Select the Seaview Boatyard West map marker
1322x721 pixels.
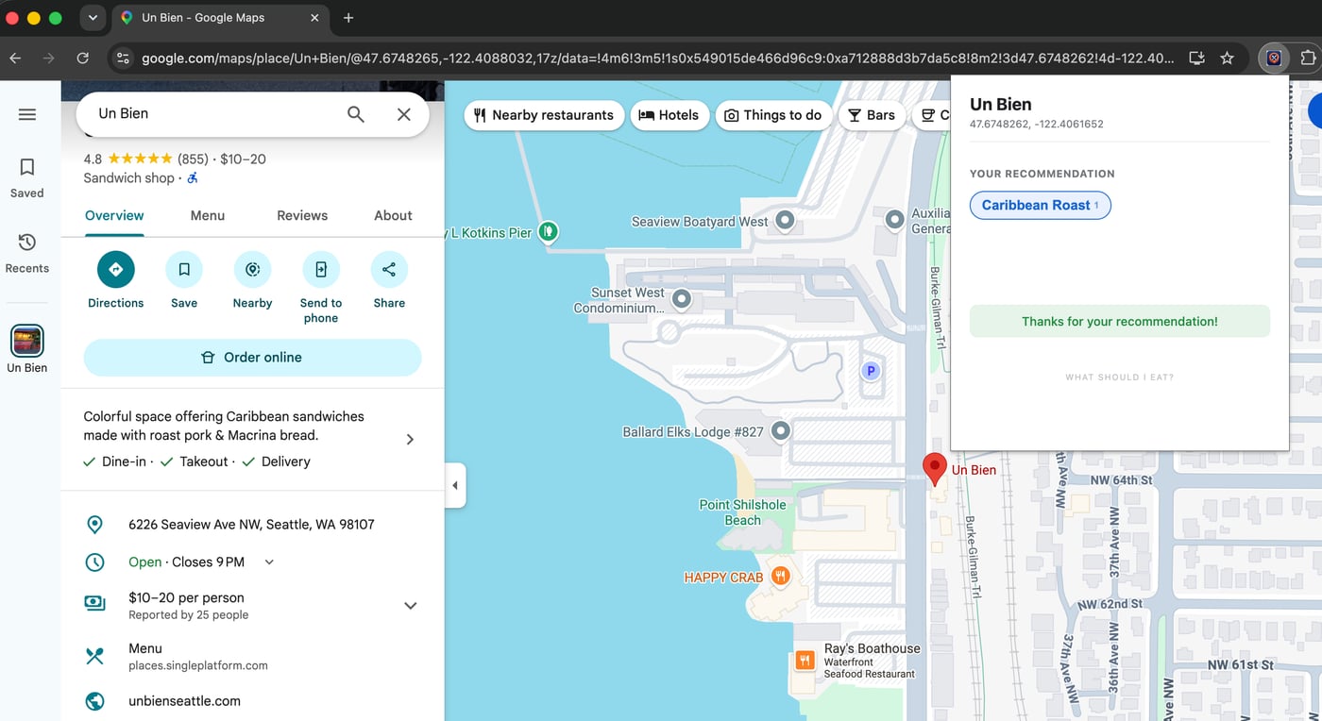click(x=784, y=221)
